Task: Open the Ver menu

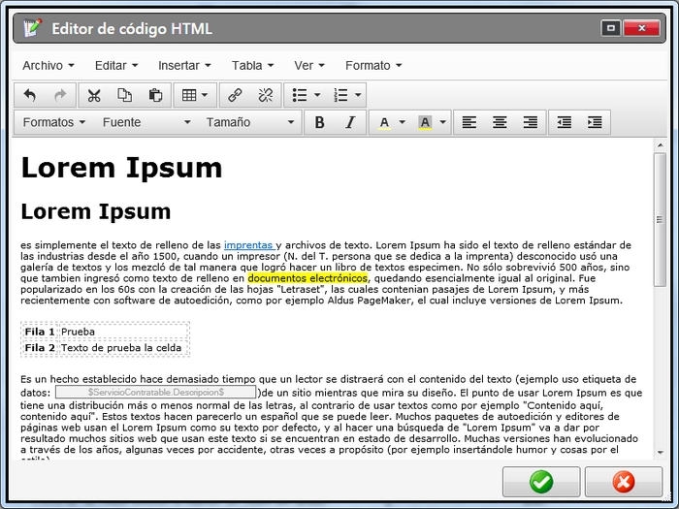Action: (x=309, y=65)
